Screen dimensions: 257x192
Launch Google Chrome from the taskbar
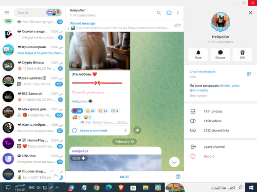click(x=96, y=188)
